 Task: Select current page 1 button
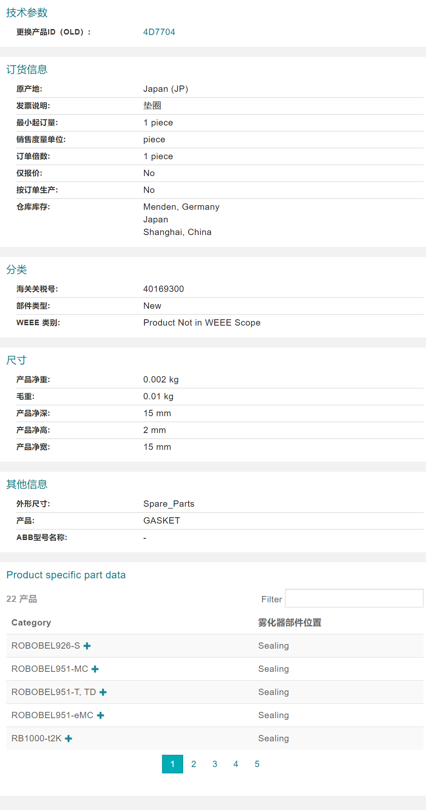click(x=173, y=764)
